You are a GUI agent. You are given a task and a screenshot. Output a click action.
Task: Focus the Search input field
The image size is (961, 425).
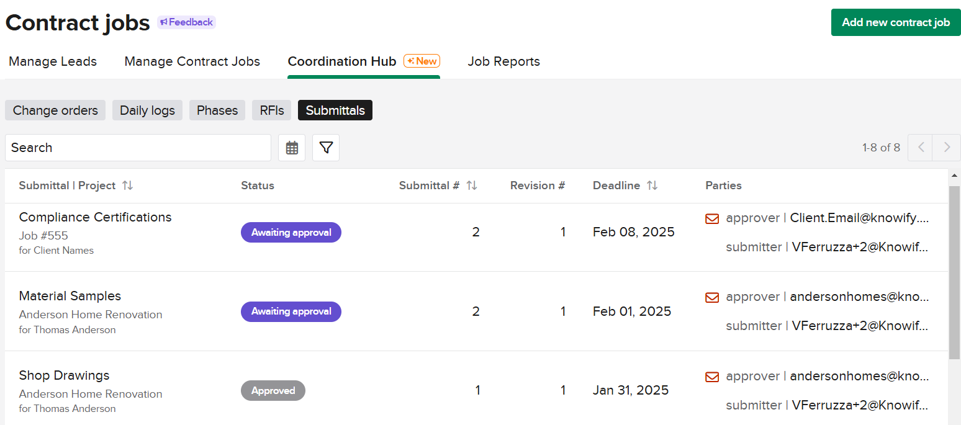(138, 148)
